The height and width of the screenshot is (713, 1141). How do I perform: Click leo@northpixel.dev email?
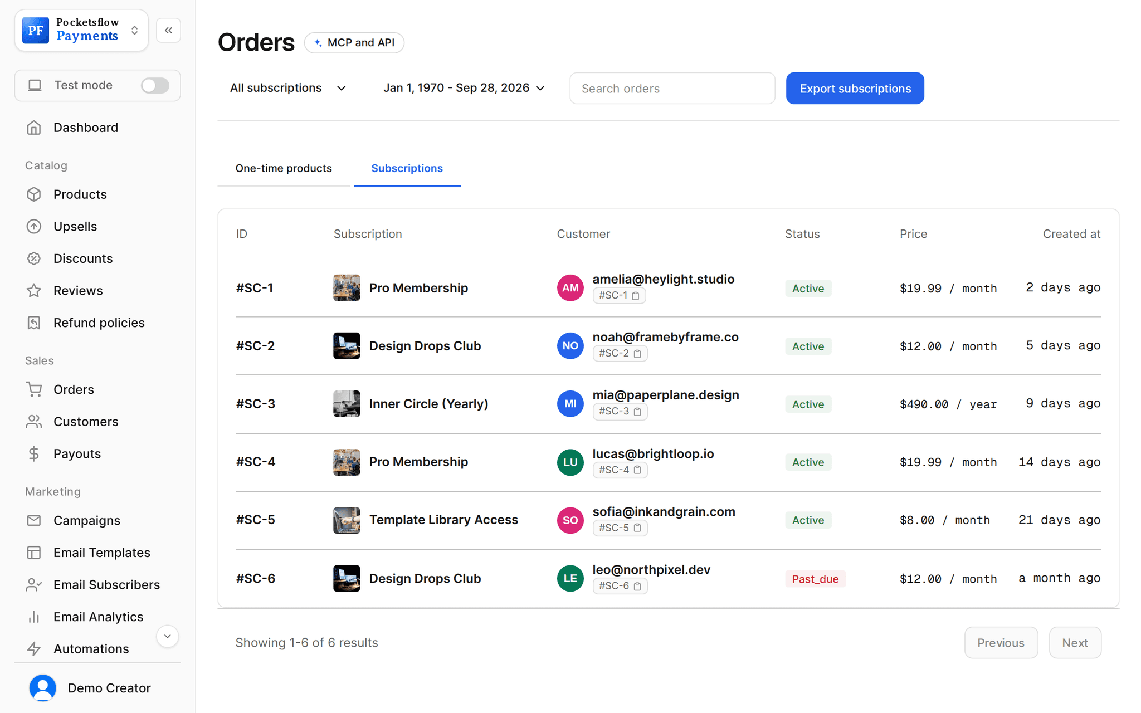pos(651,569)
